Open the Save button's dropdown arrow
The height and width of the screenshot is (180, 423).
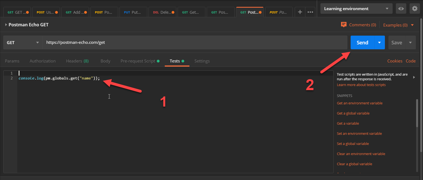pos(410,42)
